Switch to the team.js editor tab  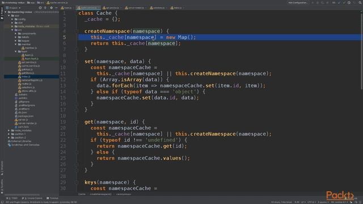pyautogui.click(x=66, y=8)
